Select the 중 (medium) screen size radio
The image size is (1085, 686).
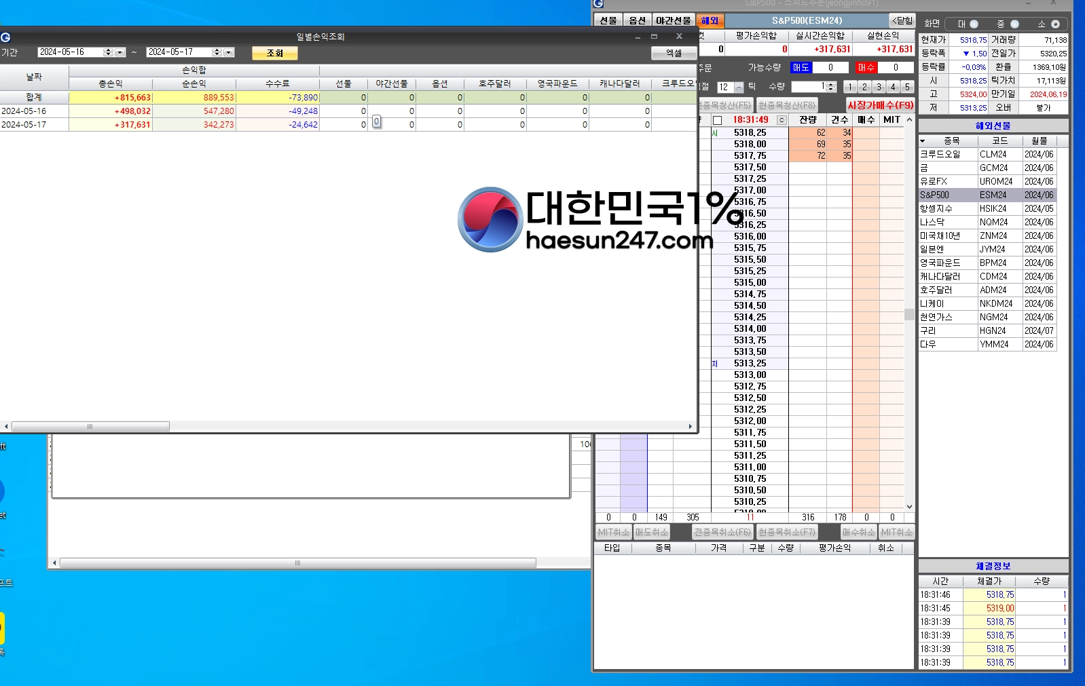(1014, 24)
